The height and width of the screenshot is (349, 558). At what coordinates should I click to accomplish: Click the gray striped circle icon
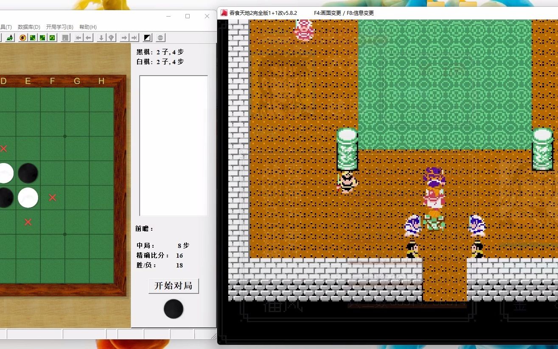click(160, 38)
